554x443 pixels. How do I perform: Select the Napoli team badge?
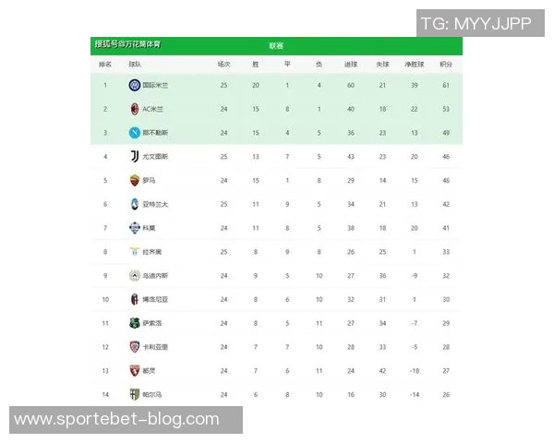(x=134, y=133)
